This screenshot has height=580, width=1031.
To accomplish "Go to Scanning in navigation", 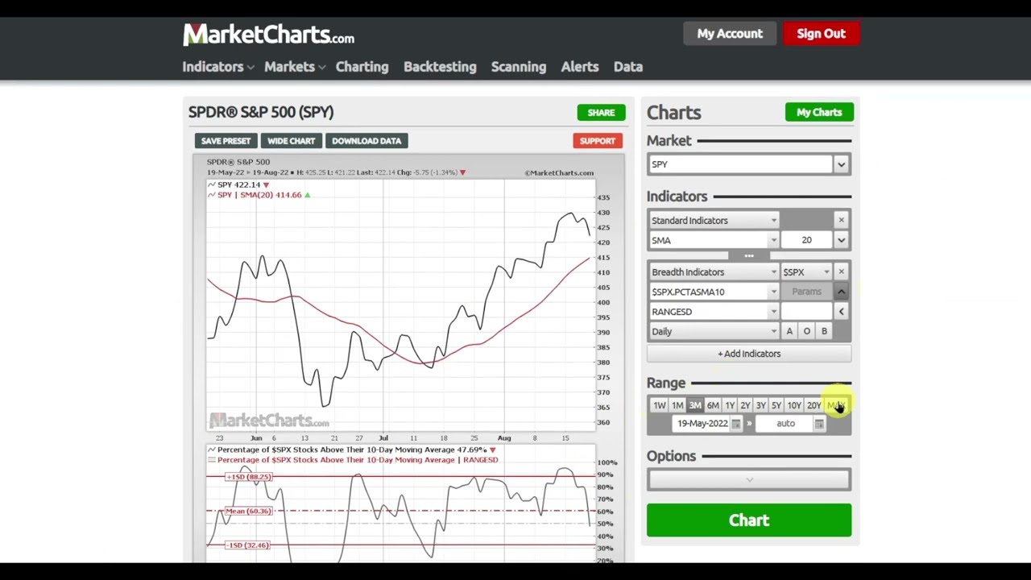I will pos(519,67).
